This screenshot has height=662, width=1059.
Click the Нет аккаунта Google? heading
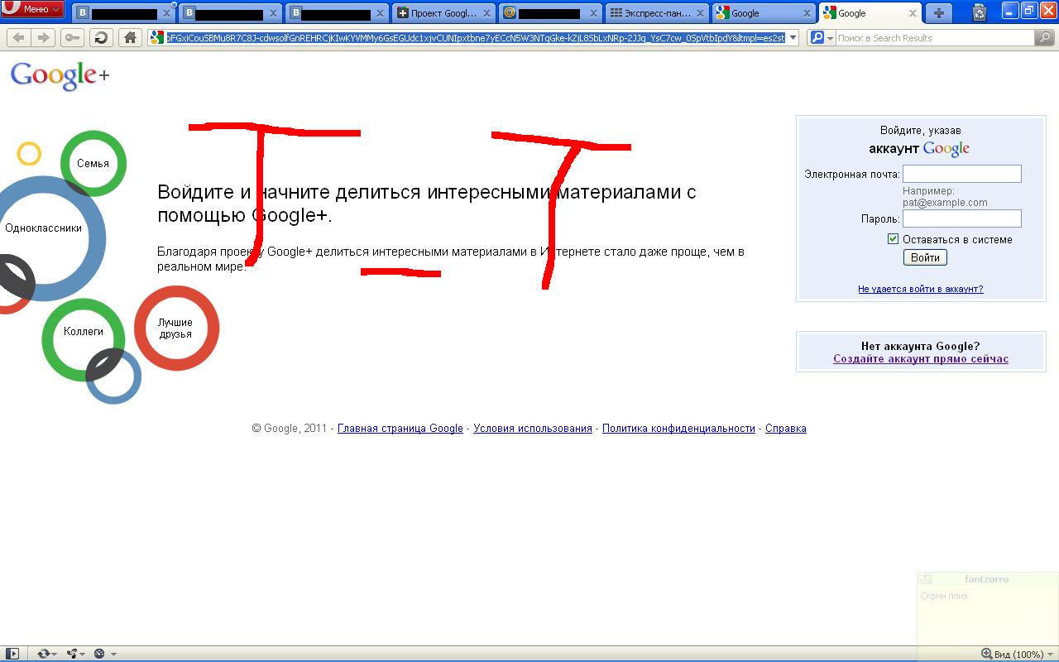tap(921, 347)
